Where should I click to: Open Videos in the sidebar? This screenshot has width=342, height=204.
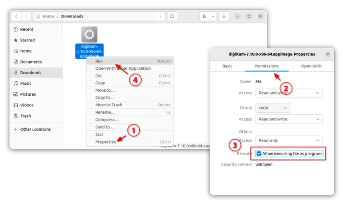36,105
